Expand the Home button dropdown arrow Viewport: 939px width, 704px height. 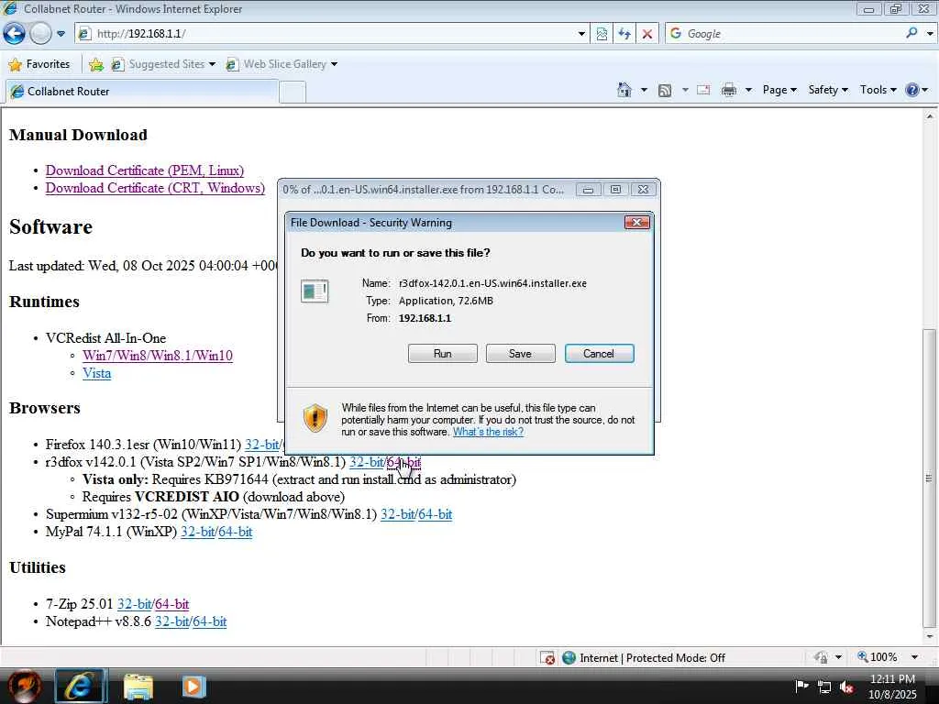(645, 90)
